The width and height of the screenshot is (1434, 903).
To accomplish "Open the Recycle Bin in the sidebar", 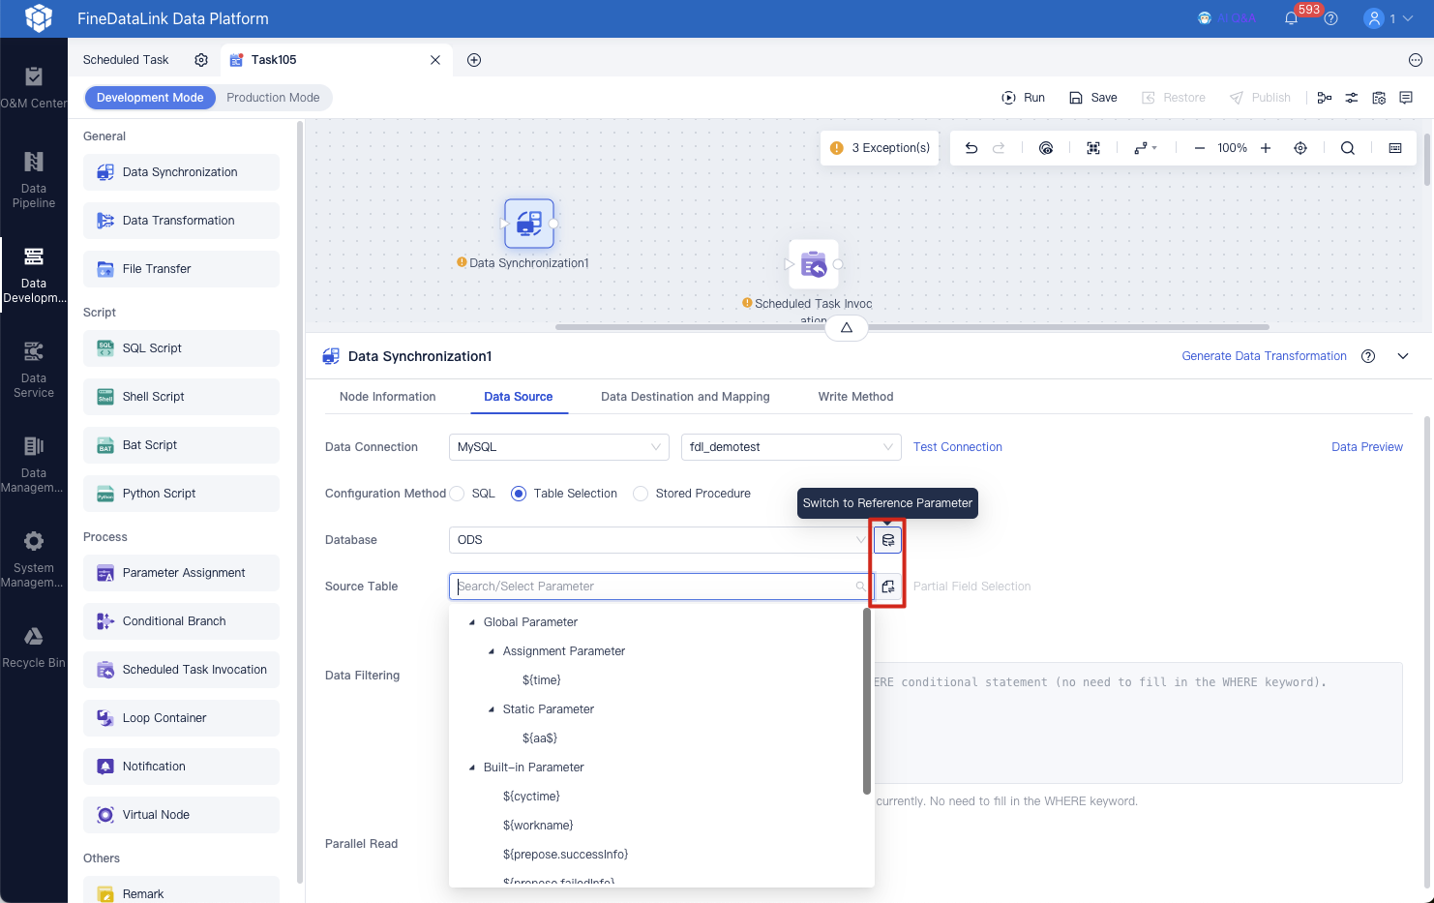I will point(34,647).
